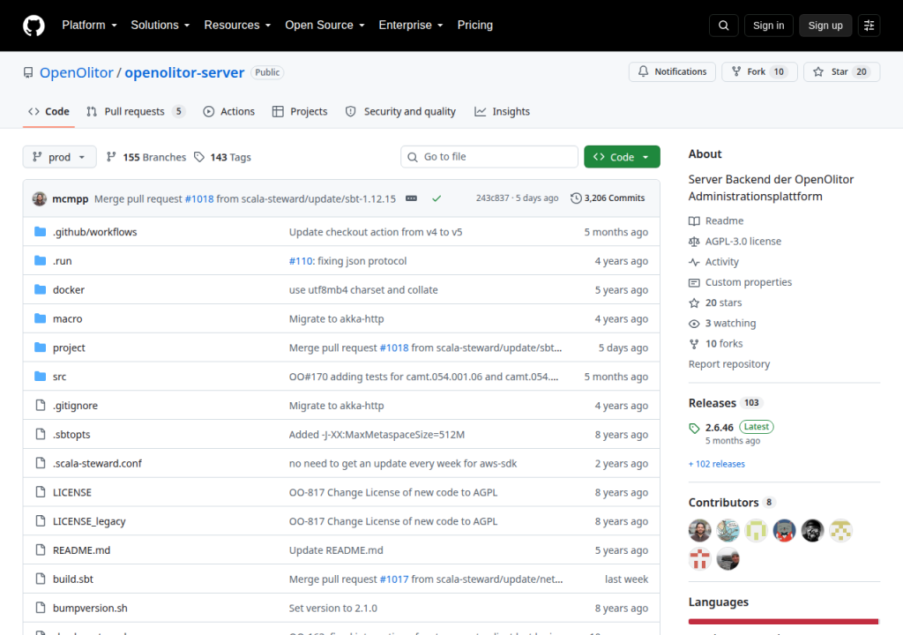This screenshot has height=635, width=903.
Task: Expand the Platform menu
Action: 89,26
